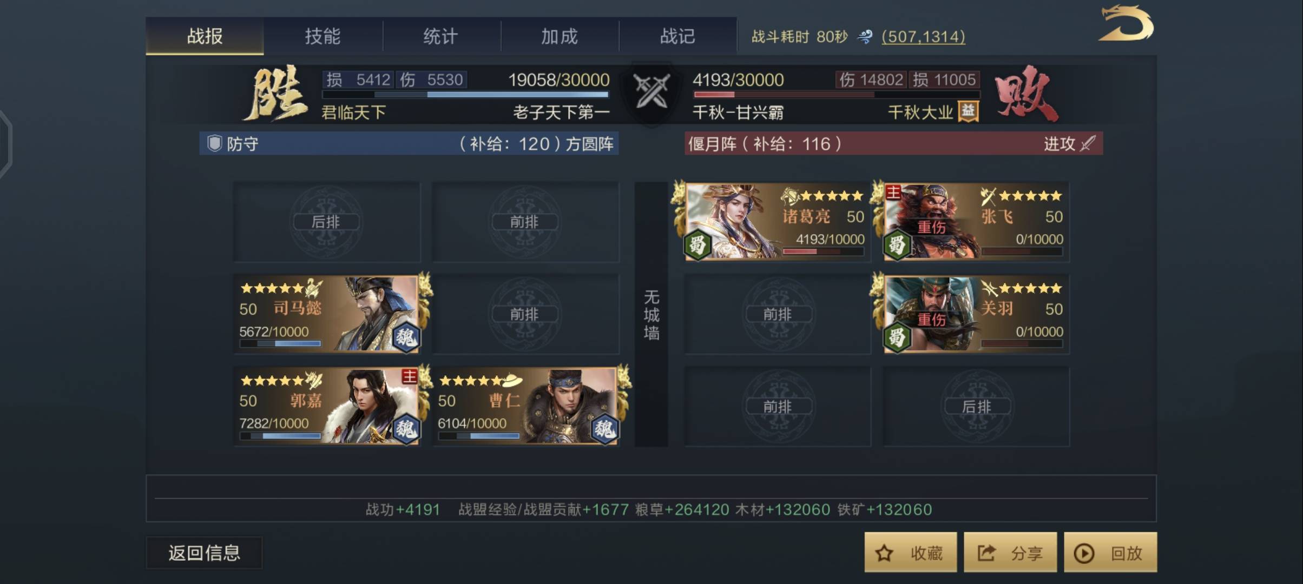Click the 益 badge next to 千秋大业
Image resolution: width=1303 pixels, height=584 pixels.
(968, 111)
